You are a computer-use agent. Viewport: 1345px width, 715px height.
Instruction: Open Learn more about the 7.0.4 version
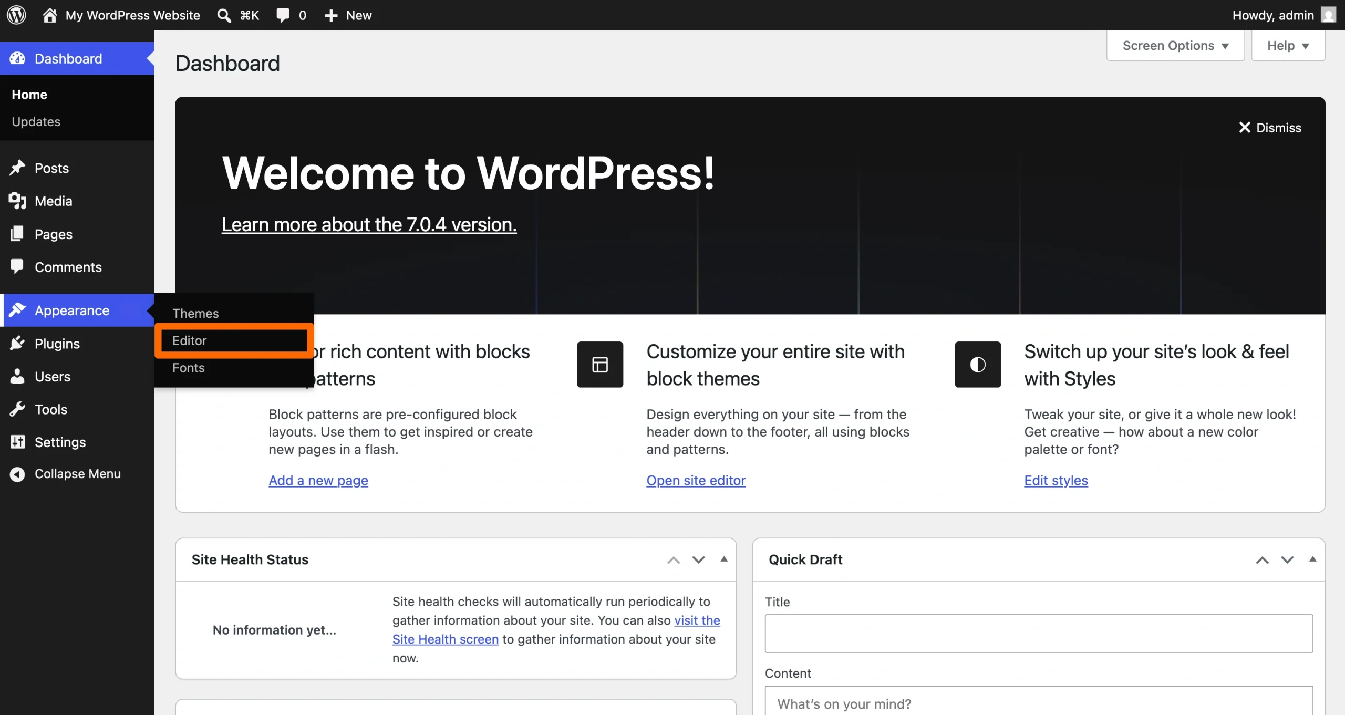[369, 224]
